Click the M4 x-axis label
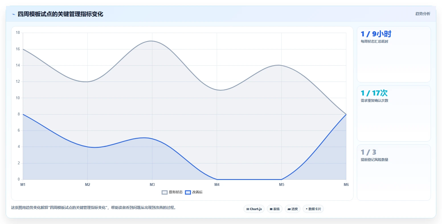 click(217, 184)
